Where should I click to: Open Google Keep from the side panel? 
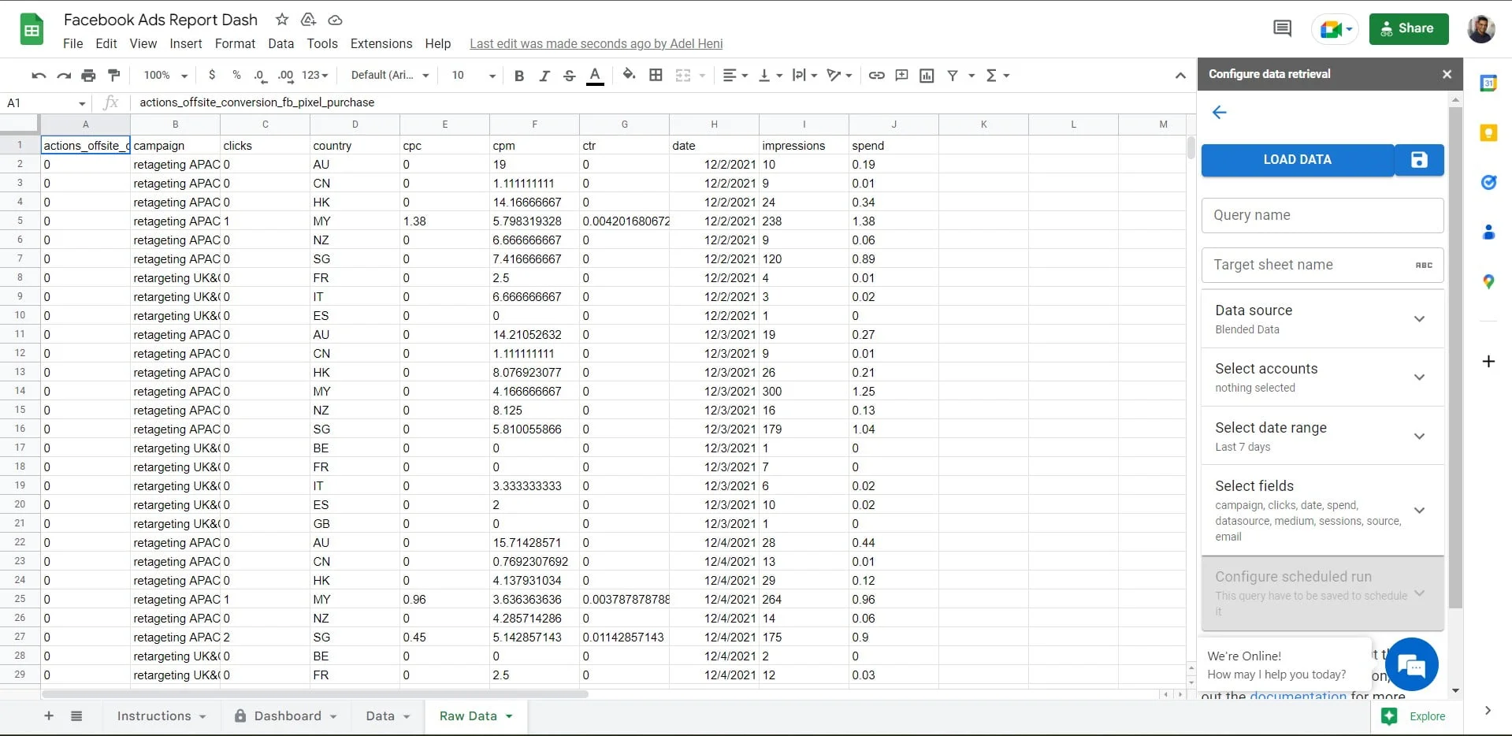(x=1488, y=133)
